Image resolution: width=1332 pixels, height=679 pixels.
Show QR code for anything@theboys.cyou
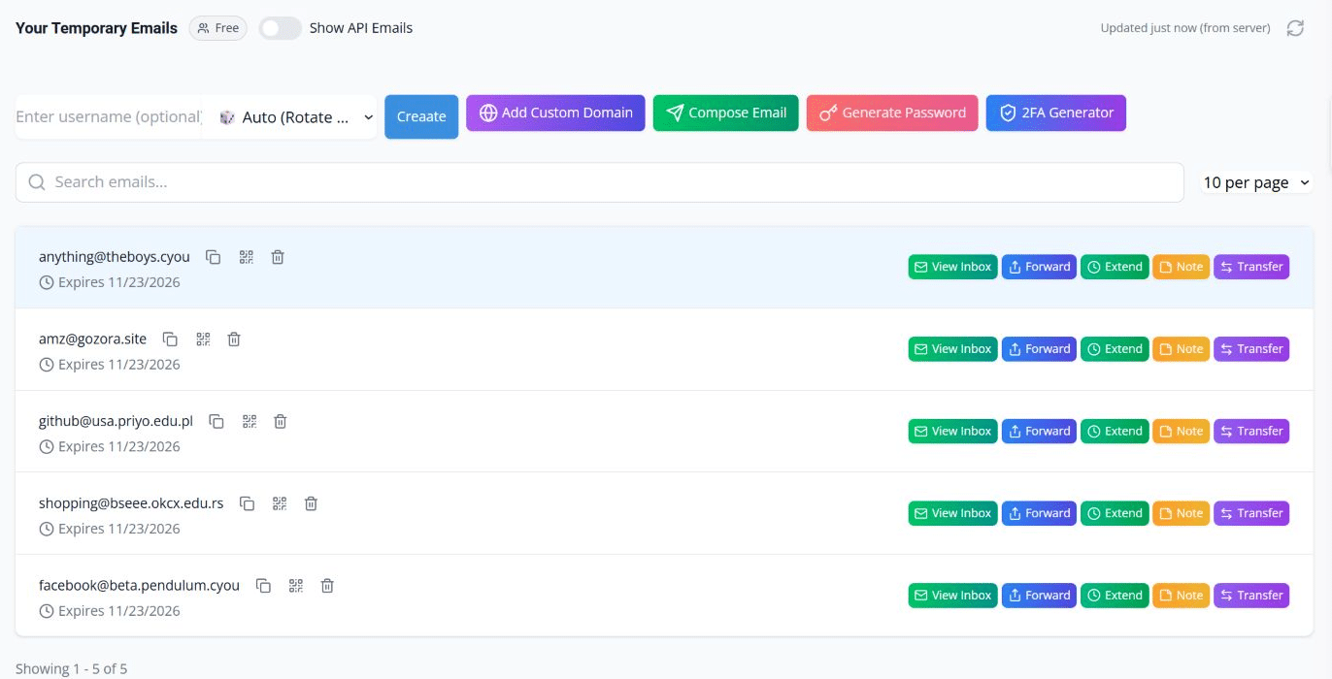tap(246, 257)
